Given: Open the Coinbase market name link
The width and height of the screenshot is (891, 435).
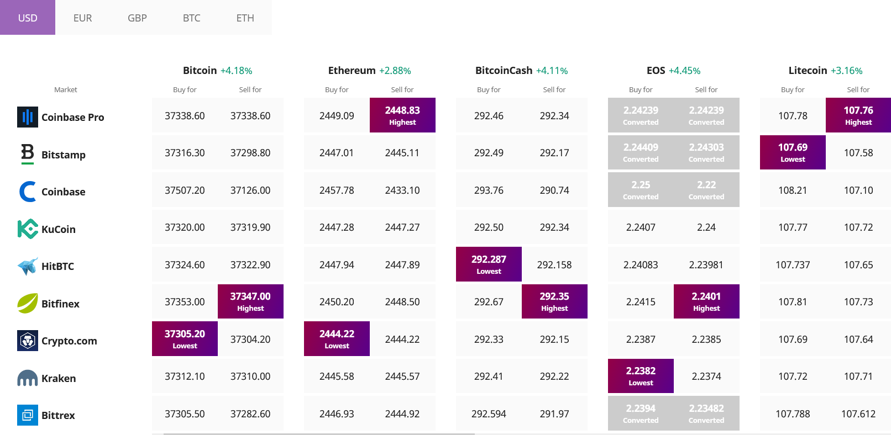Looking at the screenshot, I should pos(64,192).
